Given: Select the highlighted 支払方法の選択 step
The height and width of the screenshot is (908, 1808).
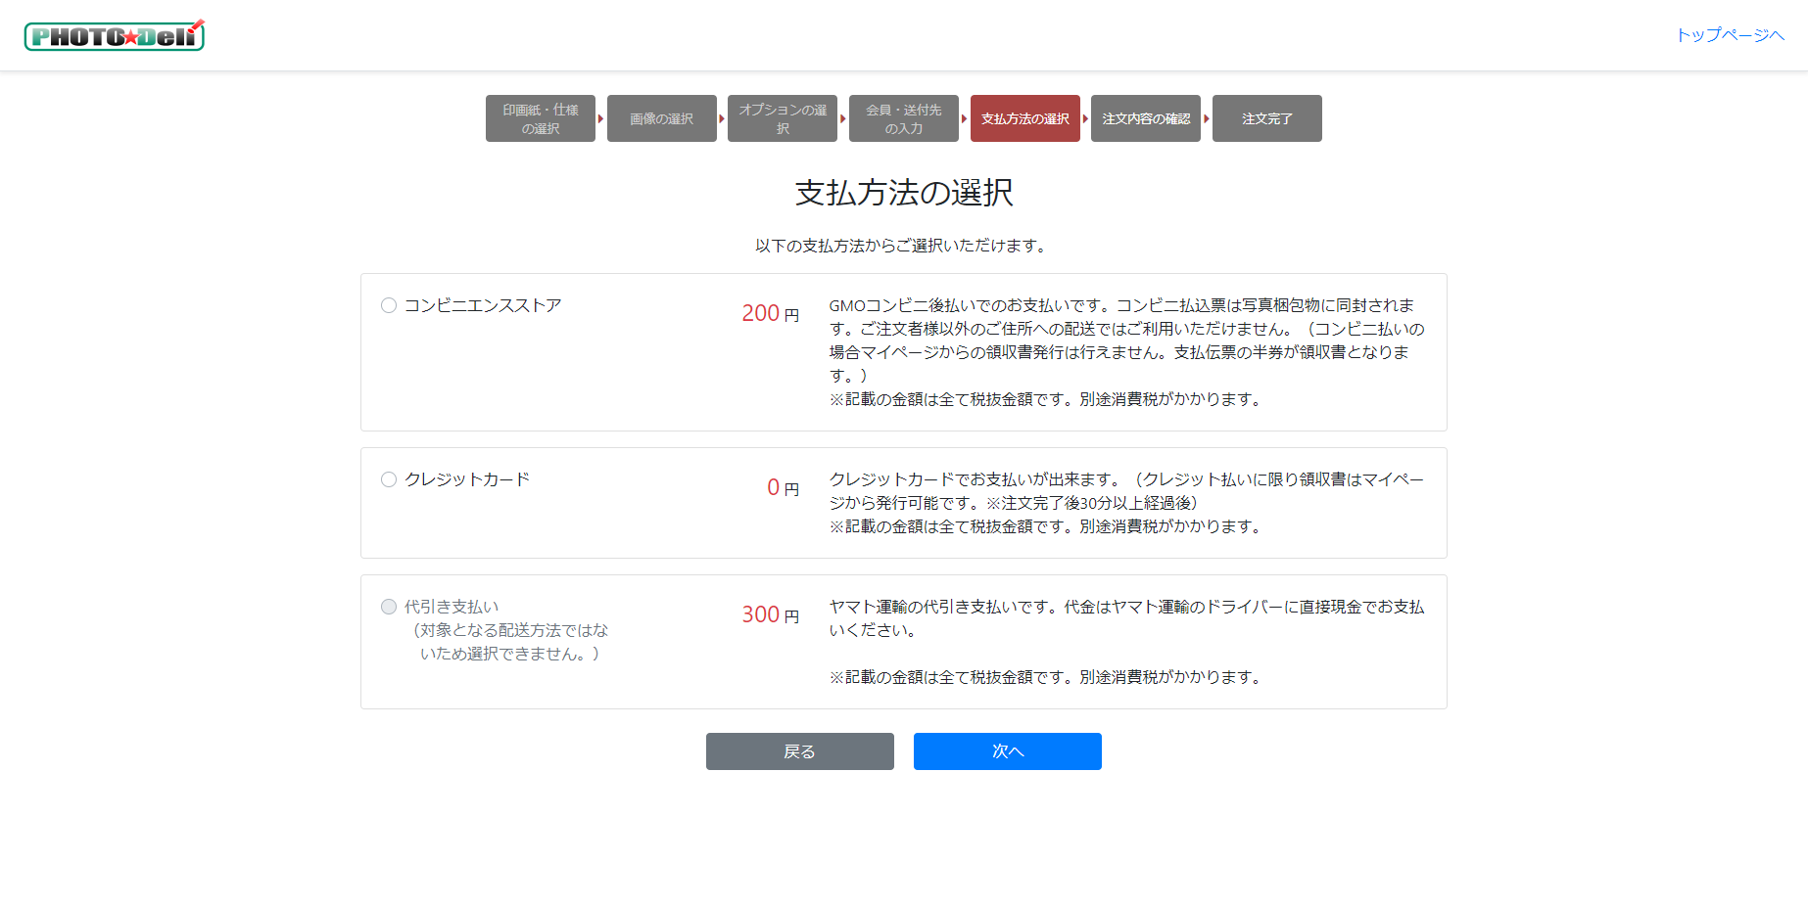Looking at the screenshot, I should pos(1024,118).
